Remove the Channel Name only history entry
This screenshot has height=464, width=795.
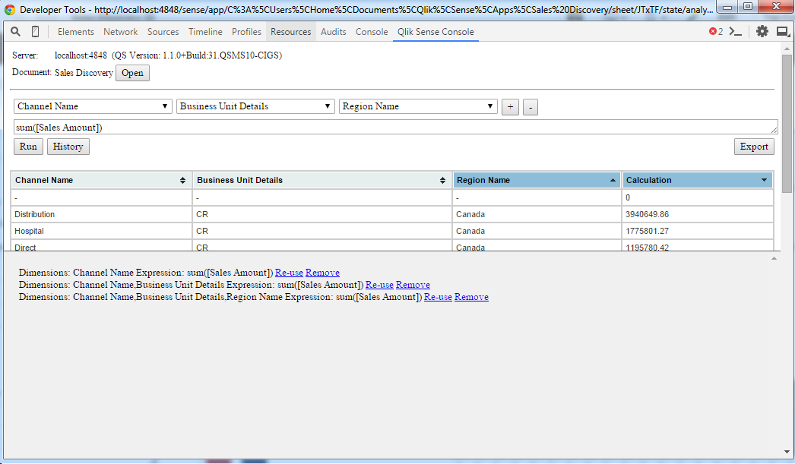(x=322, y=273)
